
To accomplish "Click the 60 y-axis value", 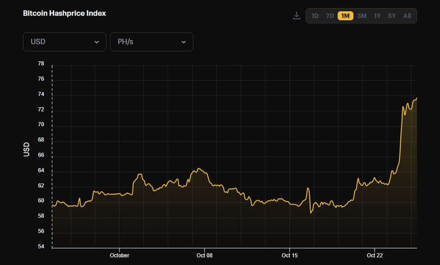I will [x=41, y=201].
